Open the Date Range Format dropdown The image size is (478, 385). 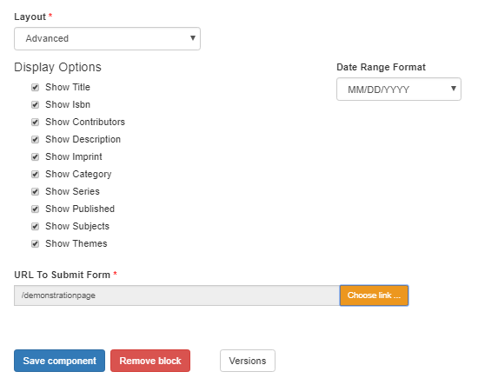tap(399, 90)
